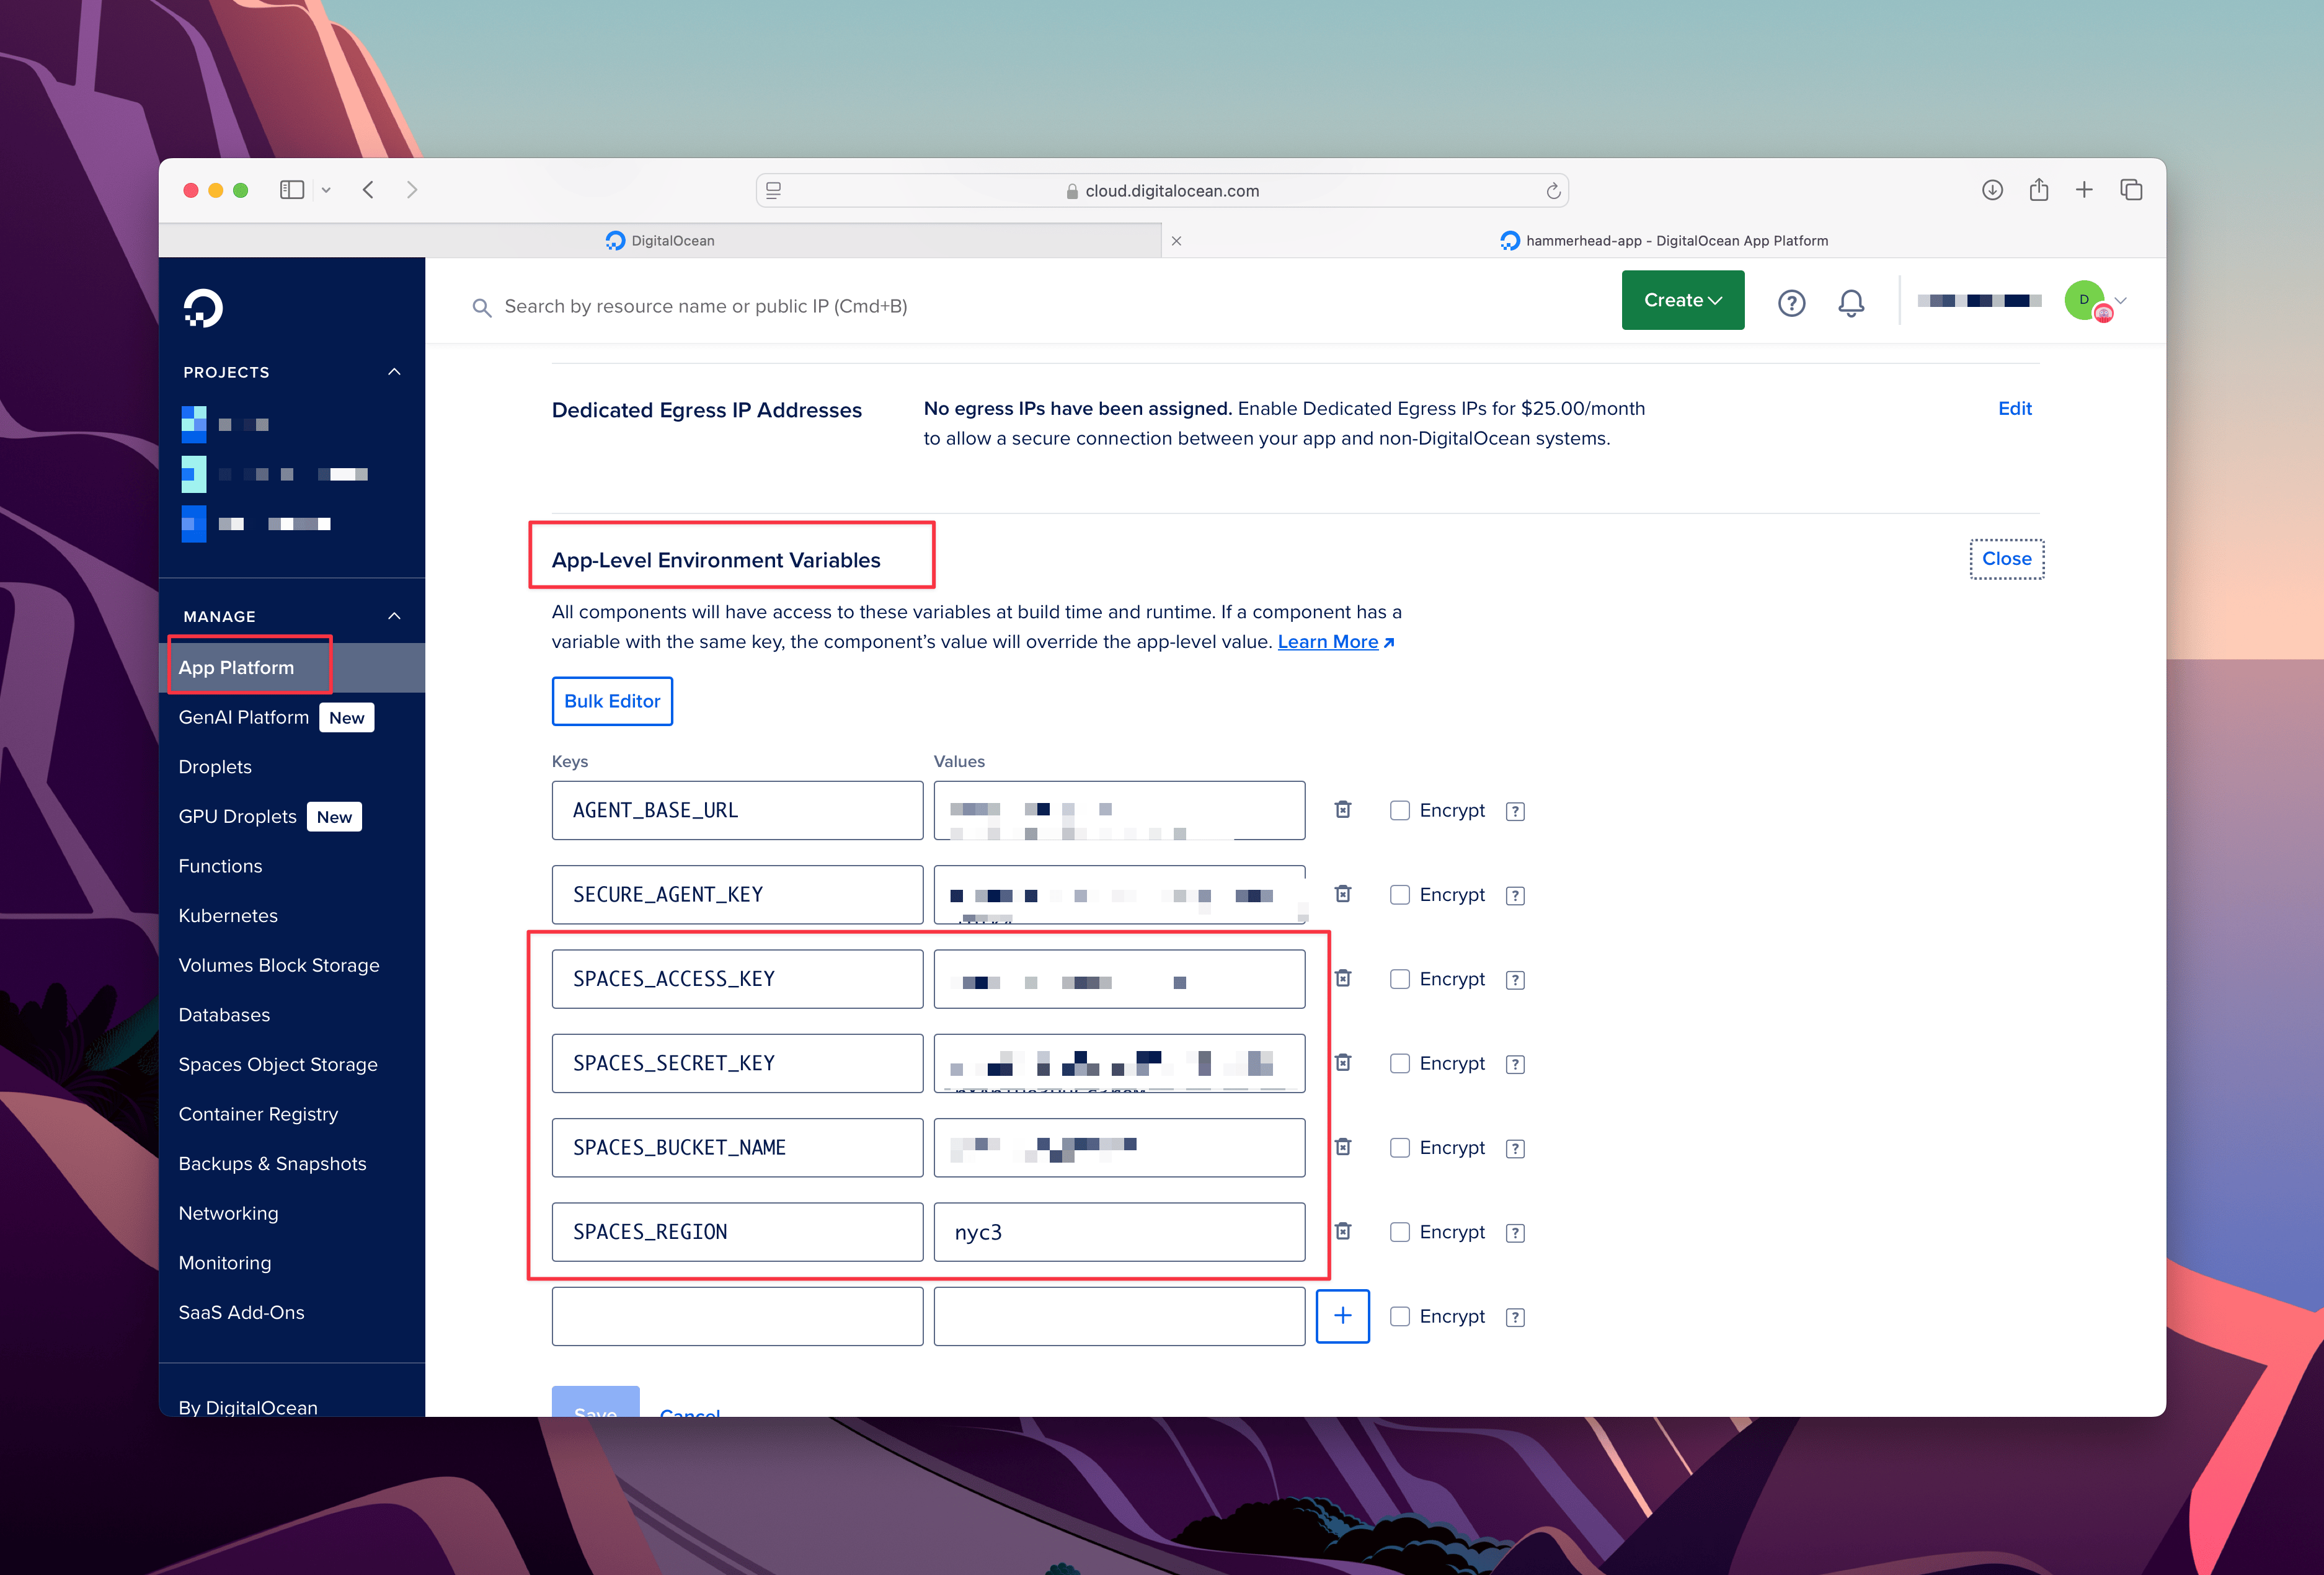Screen dimensions: 2324x1575
Task: Open GPU Droplets in sidebar
Action: click(237, 816)
